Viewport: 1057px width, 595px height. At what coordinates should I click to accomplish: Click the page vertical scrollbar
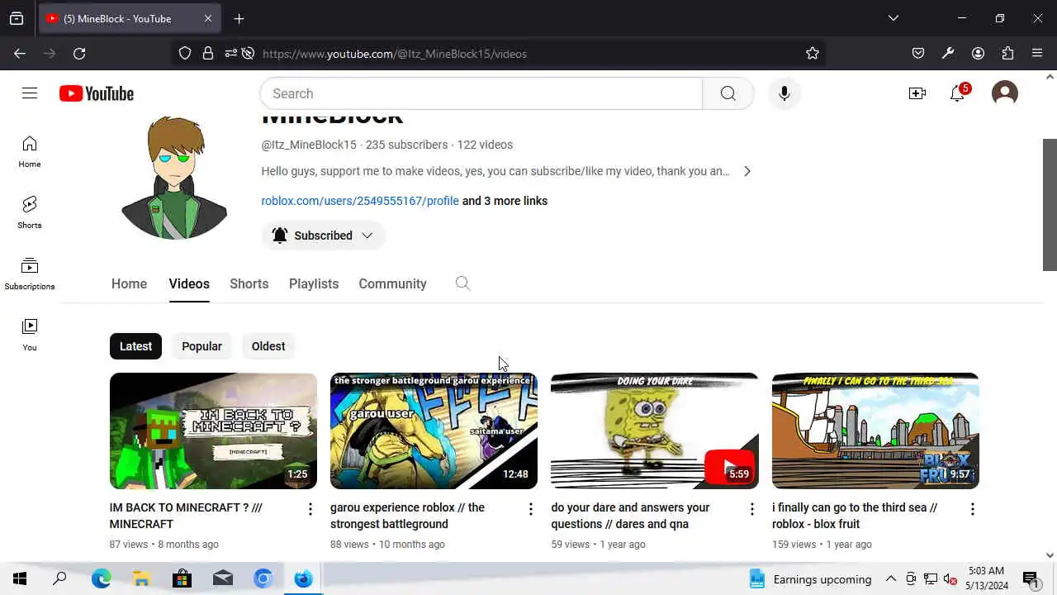1050,204
